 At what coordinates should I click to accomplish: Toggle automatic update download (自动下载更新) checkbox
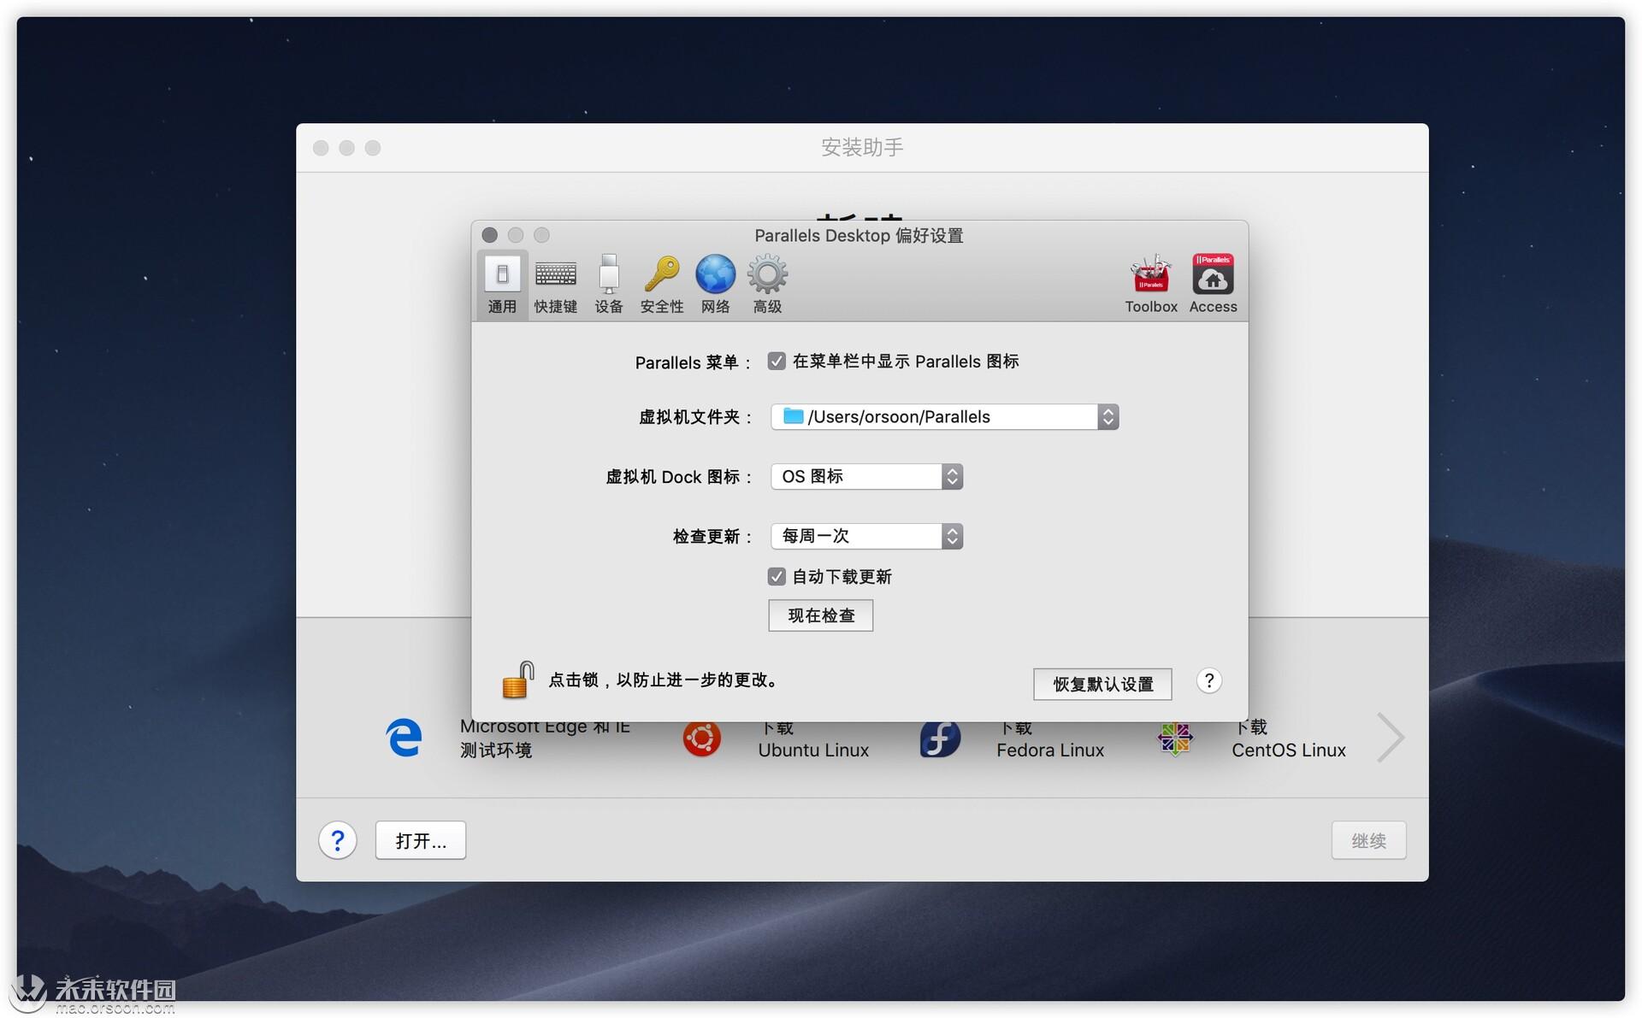[777, 577]
